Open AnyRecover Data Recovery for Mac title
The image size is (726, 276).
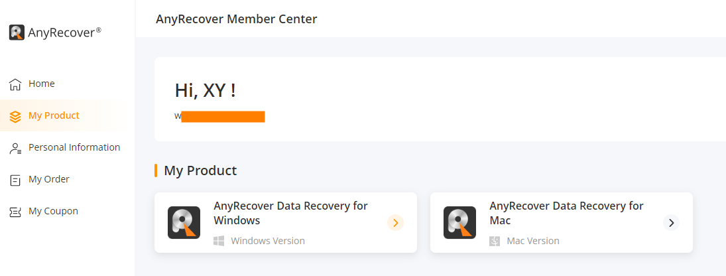pyautogui.click(x=567, y=213)
